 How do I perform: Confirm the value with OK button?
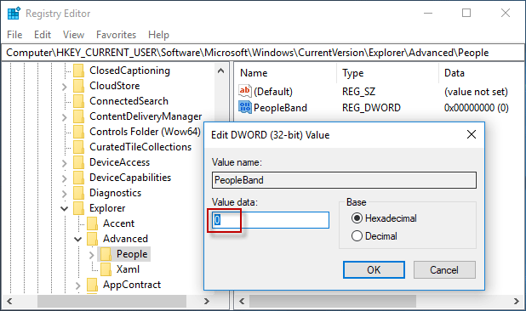[x=374, y=270]
